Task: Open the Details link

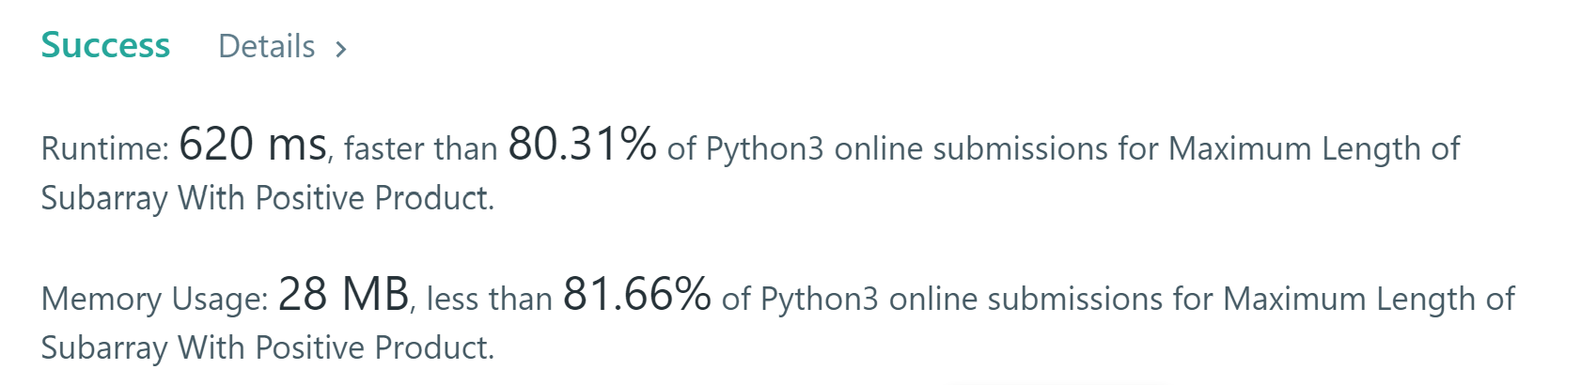Action: pos(266,46)
